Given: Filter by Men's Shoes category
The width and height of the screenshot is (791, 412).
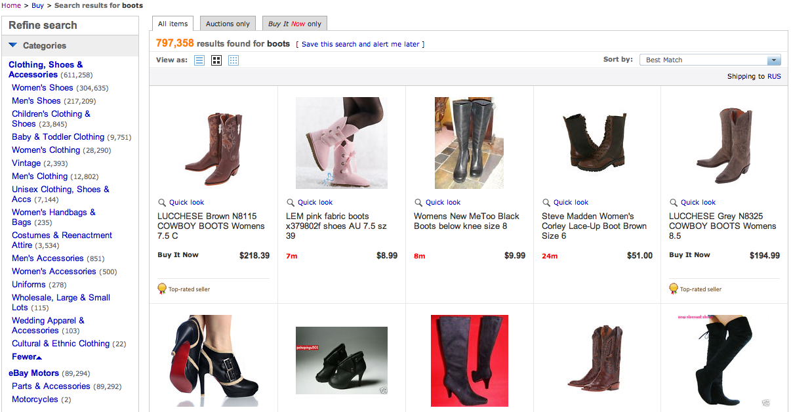Looking at the screenshot, I should click(36, 100).
